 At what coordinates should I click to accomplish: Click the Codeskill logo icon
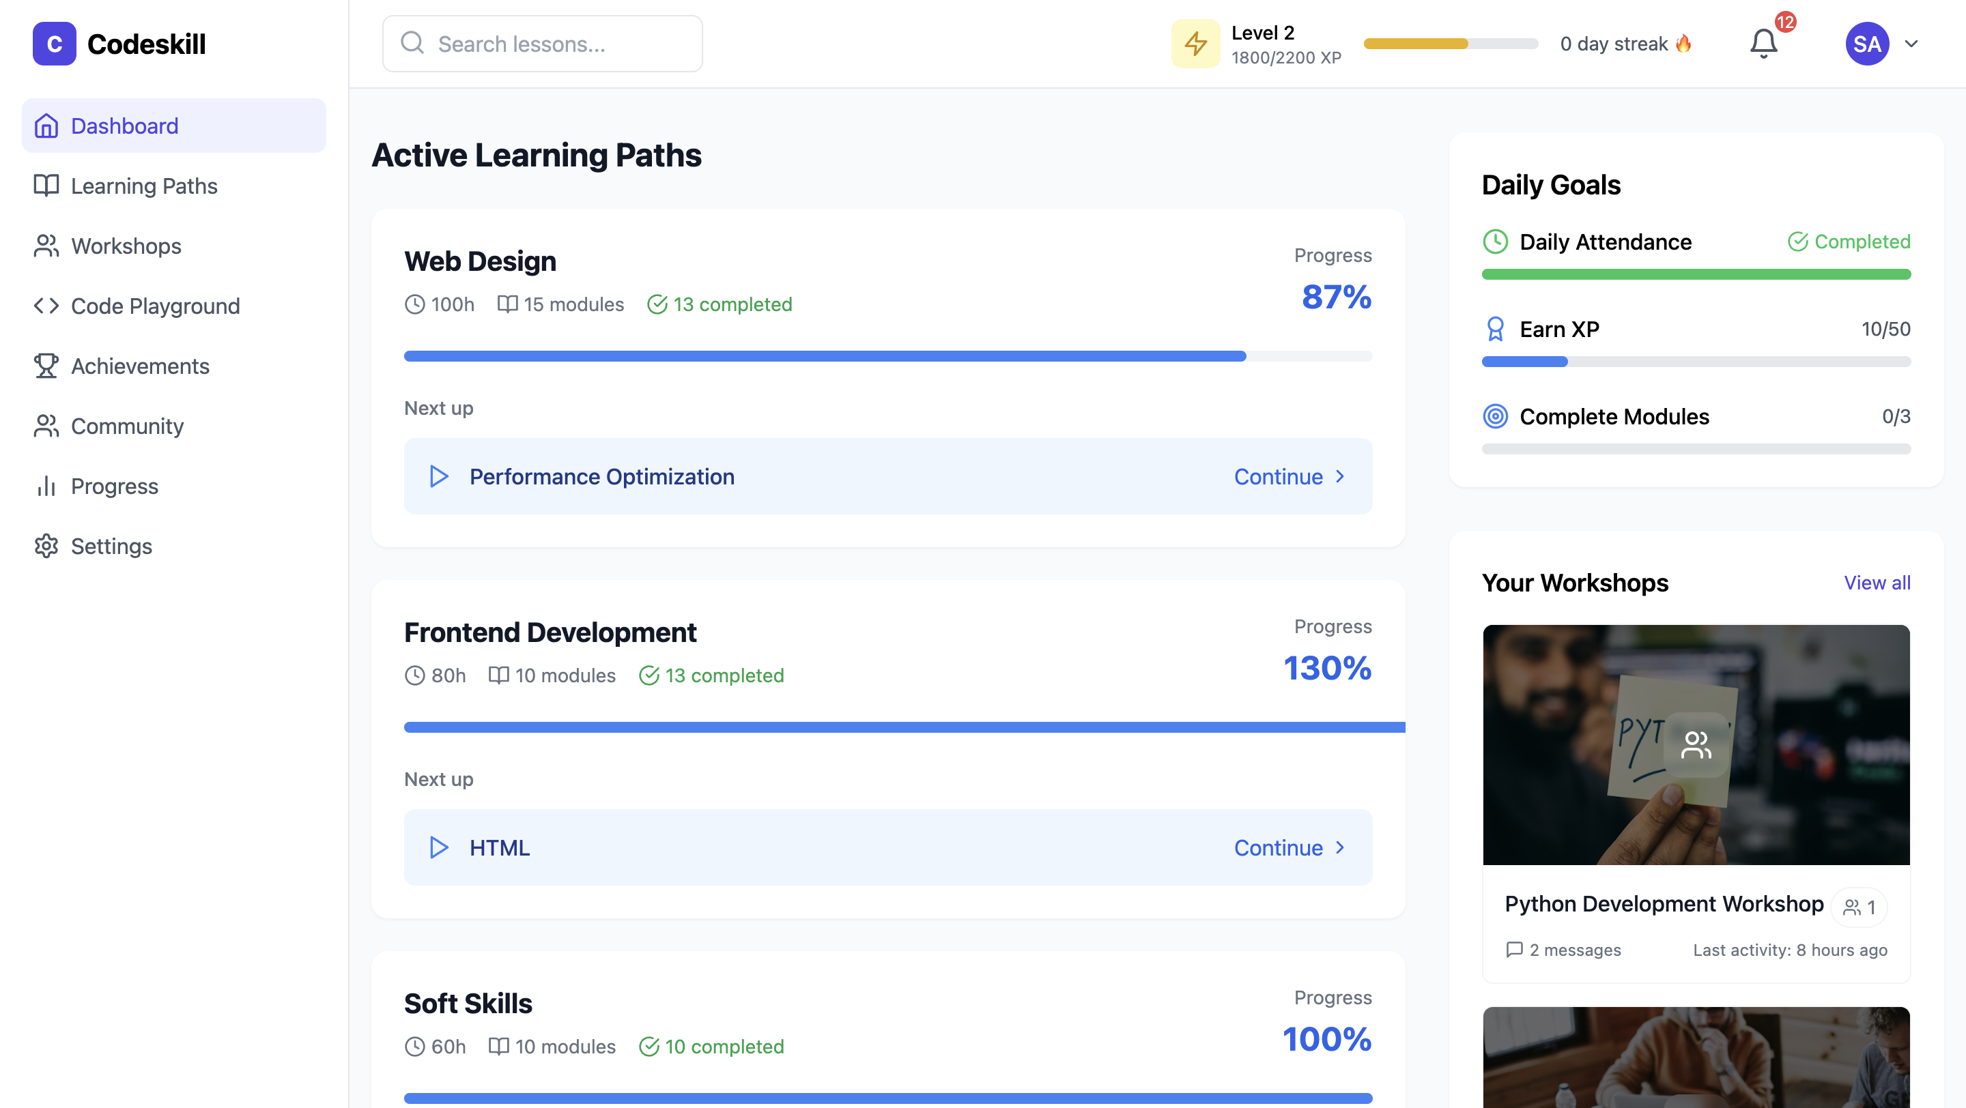coord(54,44)
